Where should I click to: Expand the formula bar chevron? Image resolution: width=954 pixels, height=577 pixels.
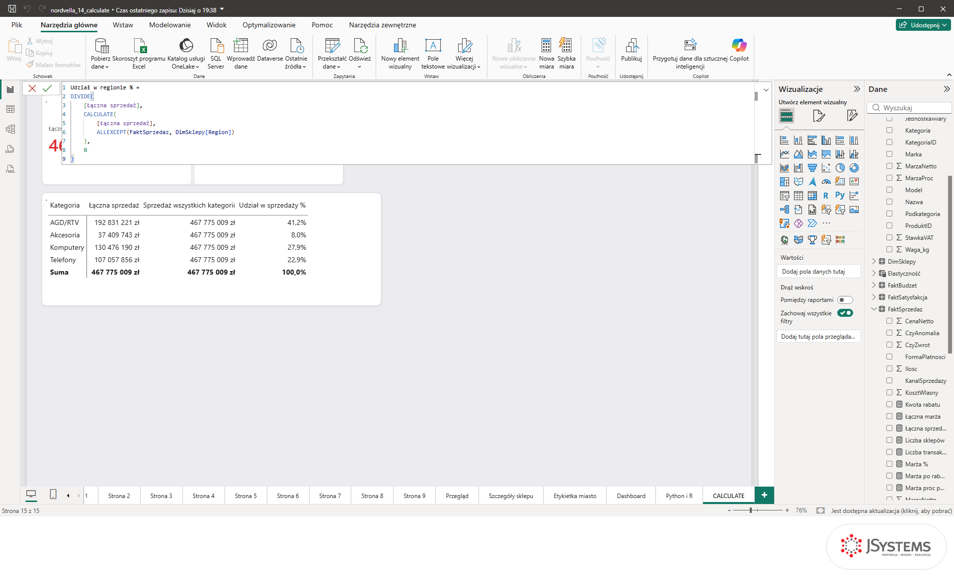tap(766, 90)
